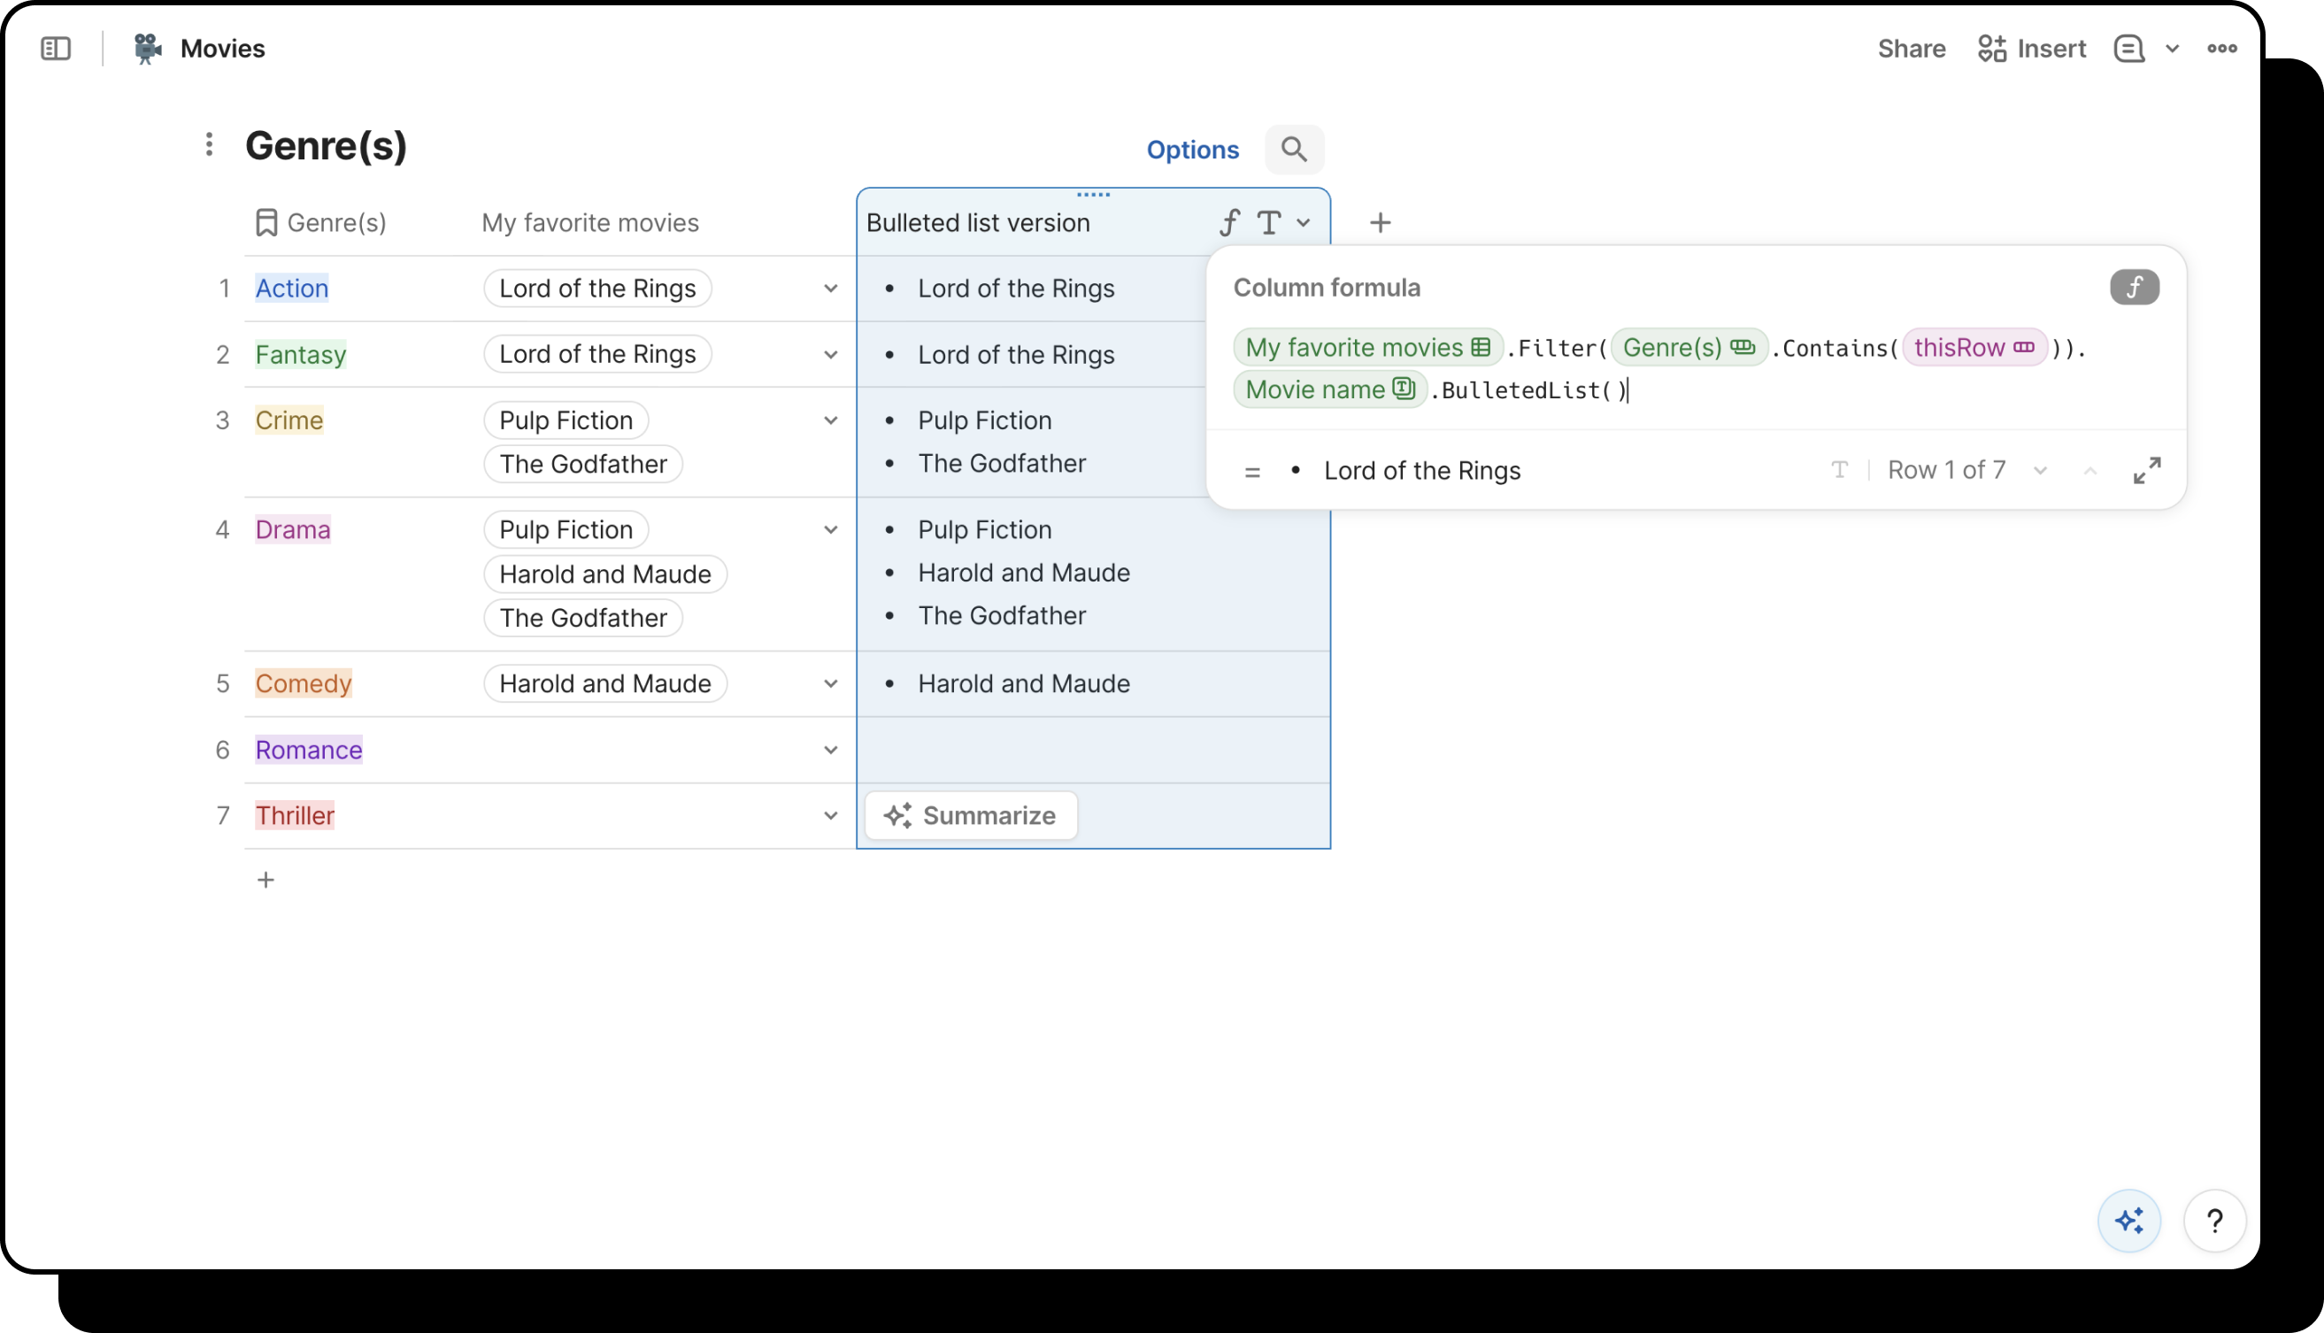Open the help question mark button
The width and height of the screenshot is (2324, 1333).
pos(2214,1221)
